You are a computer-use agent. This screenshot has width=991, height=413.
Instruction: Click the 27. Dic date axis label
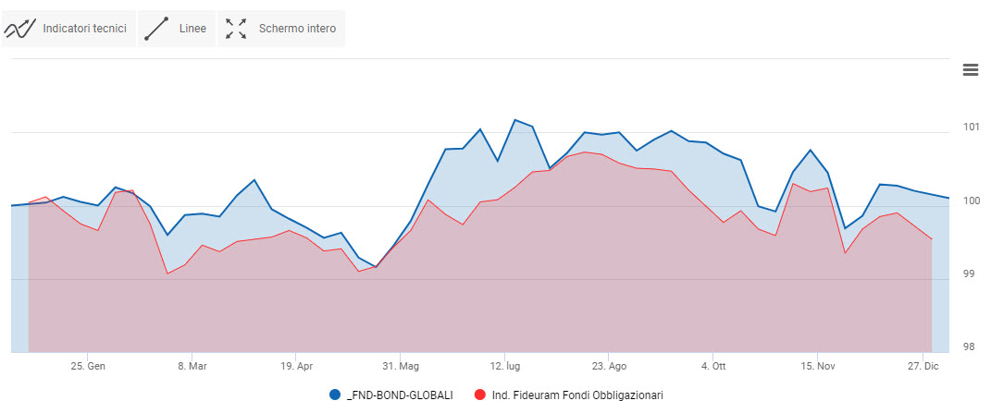coord(923,366)
